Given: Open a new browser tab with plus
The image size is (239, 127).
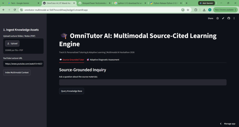Looking at the screenshot, I should pyautogui.click(x=187, y=3).
